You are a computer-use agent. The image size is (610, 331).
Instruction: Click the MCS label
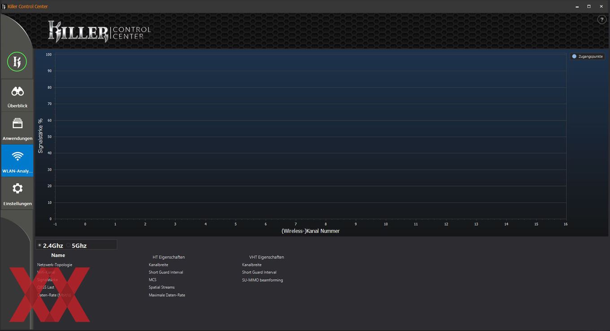(152, 280)
